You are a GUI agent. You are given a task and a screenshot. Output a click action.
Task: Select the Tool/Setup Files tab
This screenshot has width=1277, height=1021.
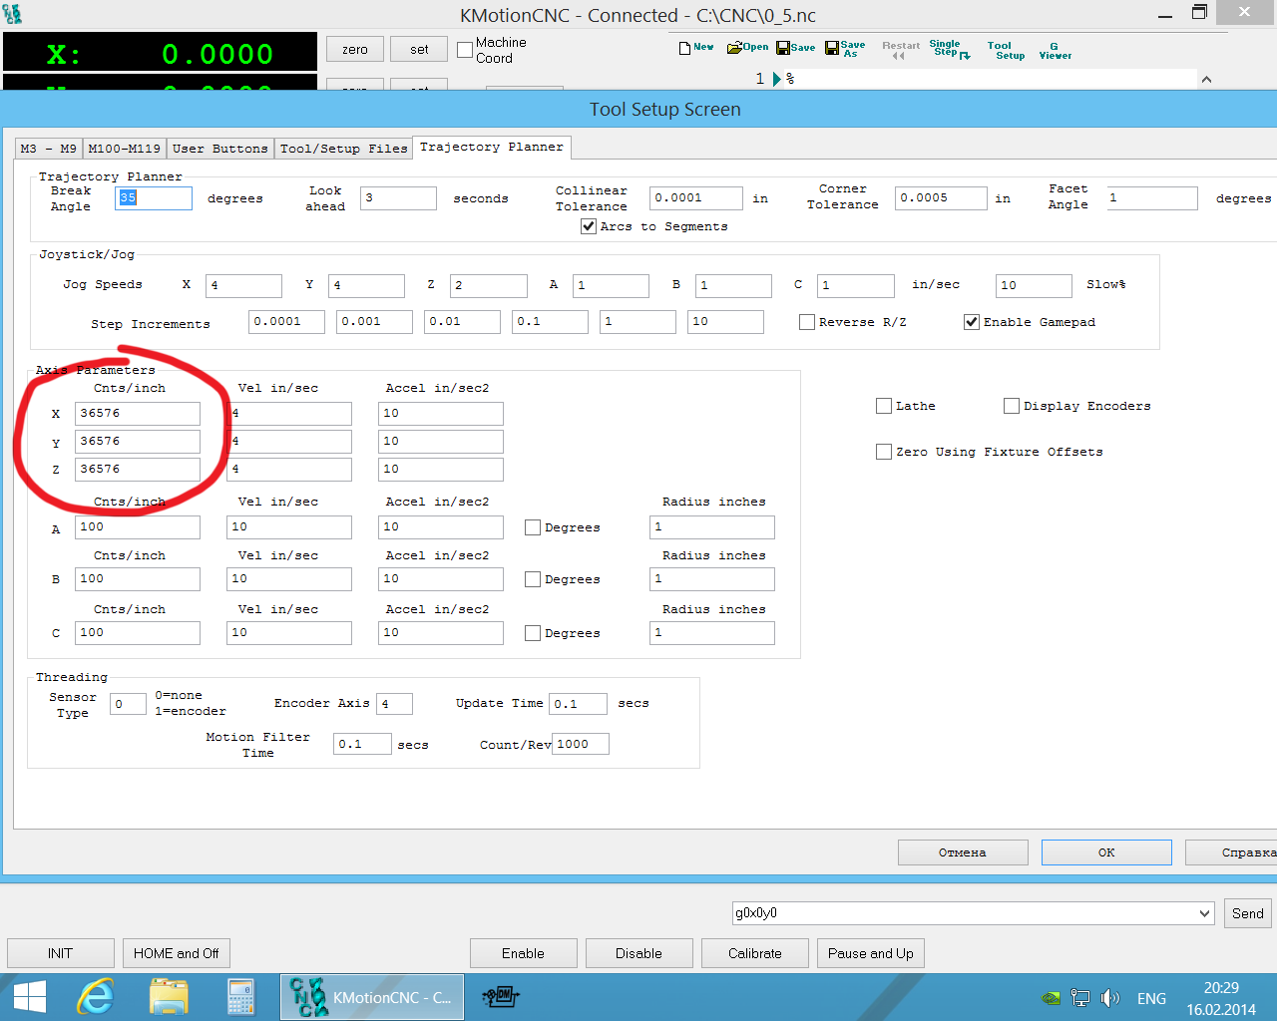tap(344, 149)
